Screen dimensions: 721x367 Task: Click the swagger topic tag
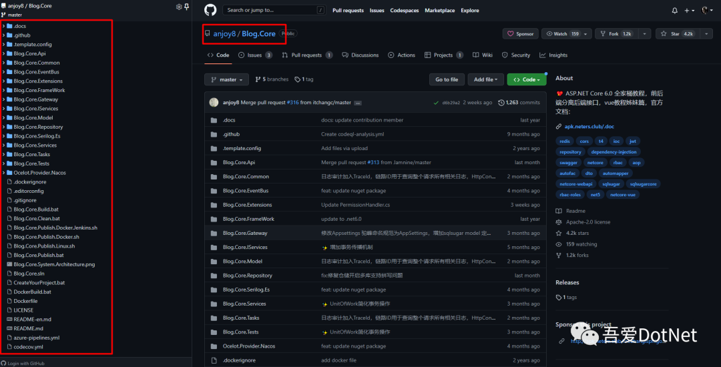coord(568,163)
